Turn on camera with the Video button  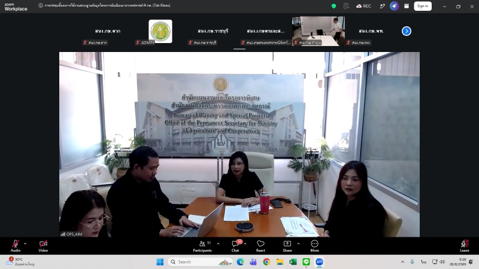(x=43, y=246)
